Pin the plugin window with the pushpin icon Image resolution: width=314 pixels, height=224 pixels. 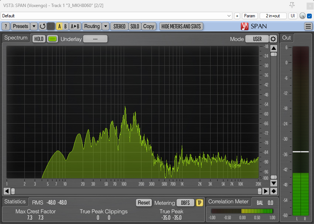pos(292,5)
